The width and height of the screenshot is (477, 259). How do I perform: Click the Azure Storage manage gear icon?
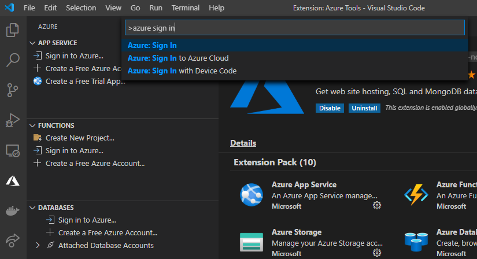click(377, 253)
